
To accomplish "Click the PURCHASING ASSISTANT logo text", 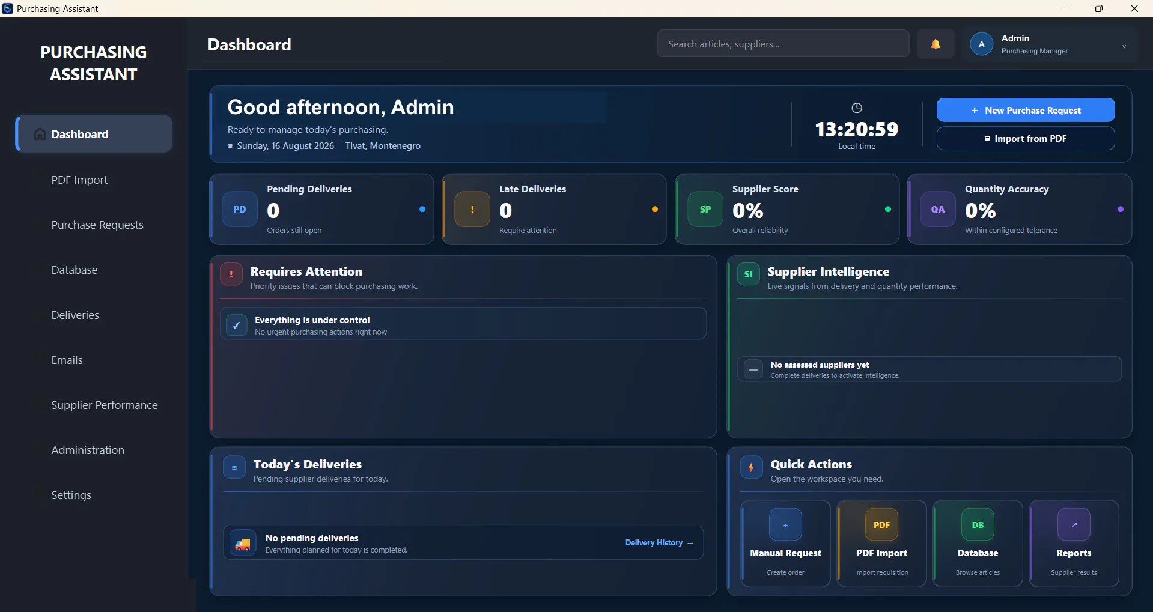I will [93, 63].
